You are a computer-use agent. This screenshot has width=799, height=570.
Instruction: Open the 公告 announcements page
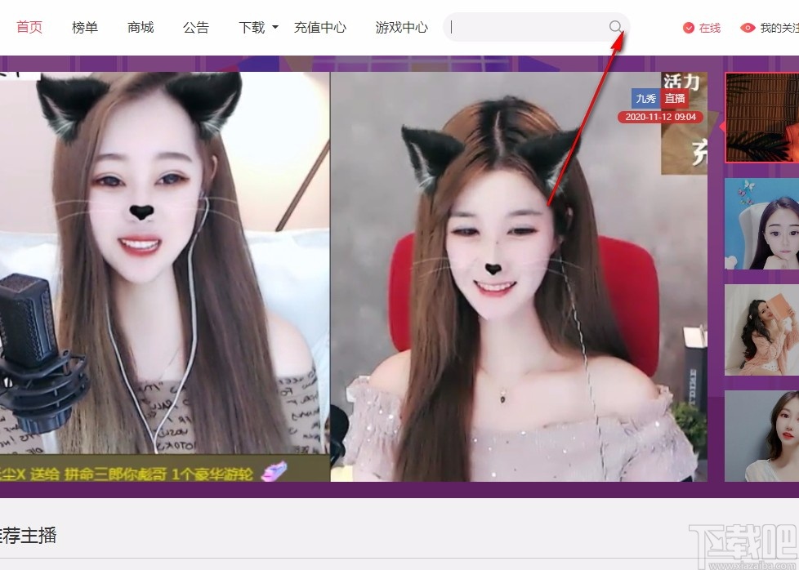tap(196, 27)
